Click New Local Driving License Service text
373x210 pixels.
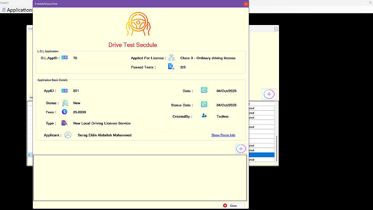(102, 123)
